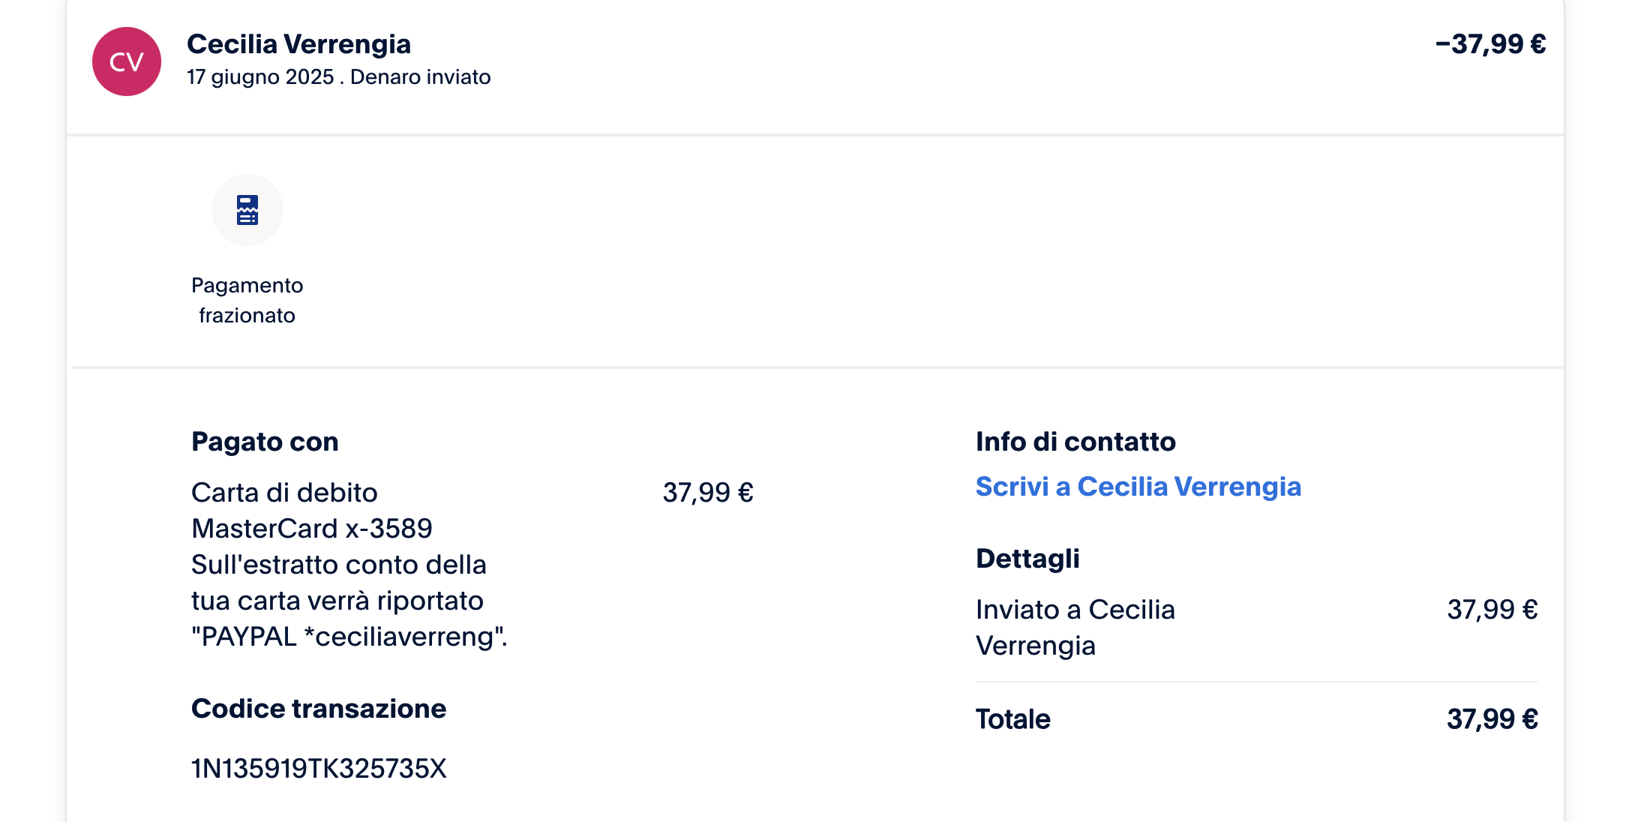This screenshot has width=1644, height=822.
Task: Open the Pagamento frazionato label
Action: point(247,300)
